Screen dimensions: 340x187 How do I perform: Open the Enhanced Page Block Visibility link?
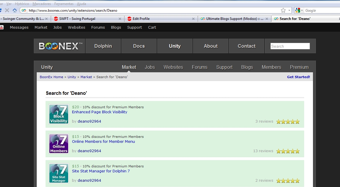click(100, 112)
